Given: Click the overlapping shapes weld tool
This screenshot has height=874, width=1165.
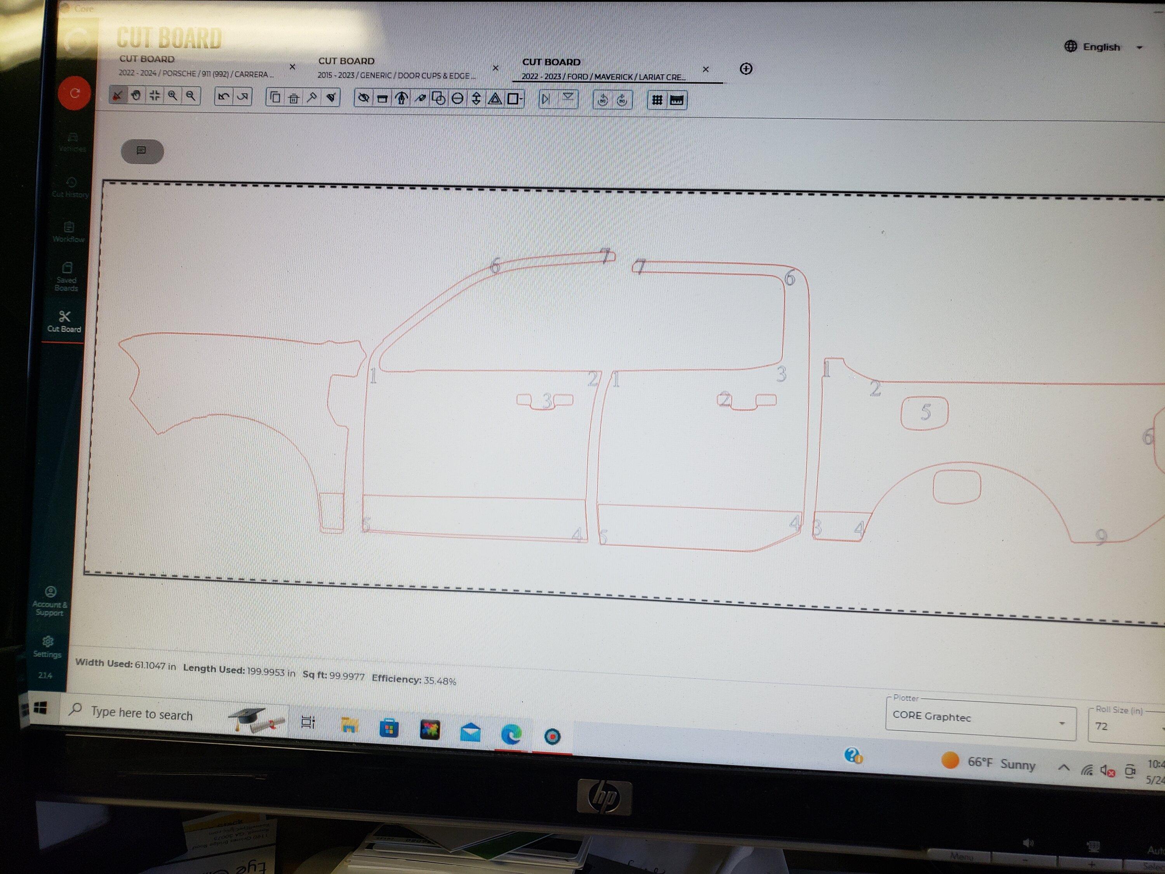Looking at the screenshot, I should point(438,98).
